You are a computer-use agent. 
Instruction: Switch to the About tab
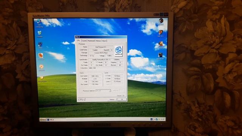[104, 41]
